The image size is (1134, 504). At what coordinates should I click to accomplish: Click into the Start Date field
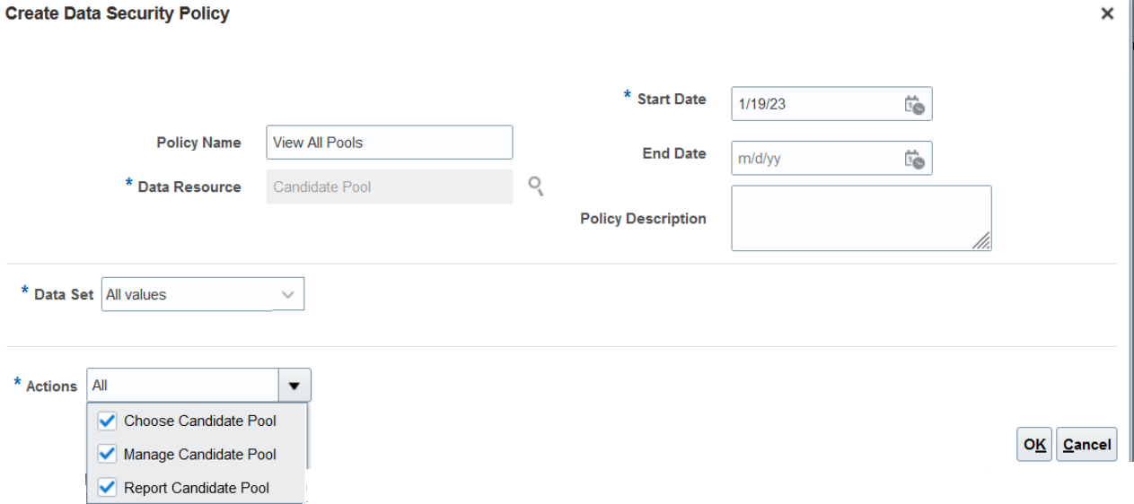(813, 104)
